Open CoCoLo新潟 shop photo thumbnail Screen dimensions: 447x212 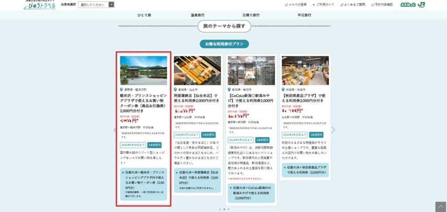pyautogui.click(x=251, y=70)
